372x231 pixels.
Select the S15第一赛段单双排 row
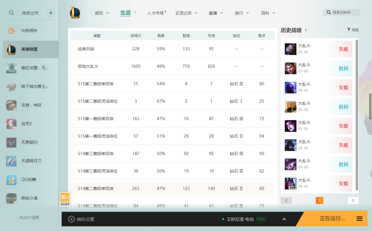173,119
